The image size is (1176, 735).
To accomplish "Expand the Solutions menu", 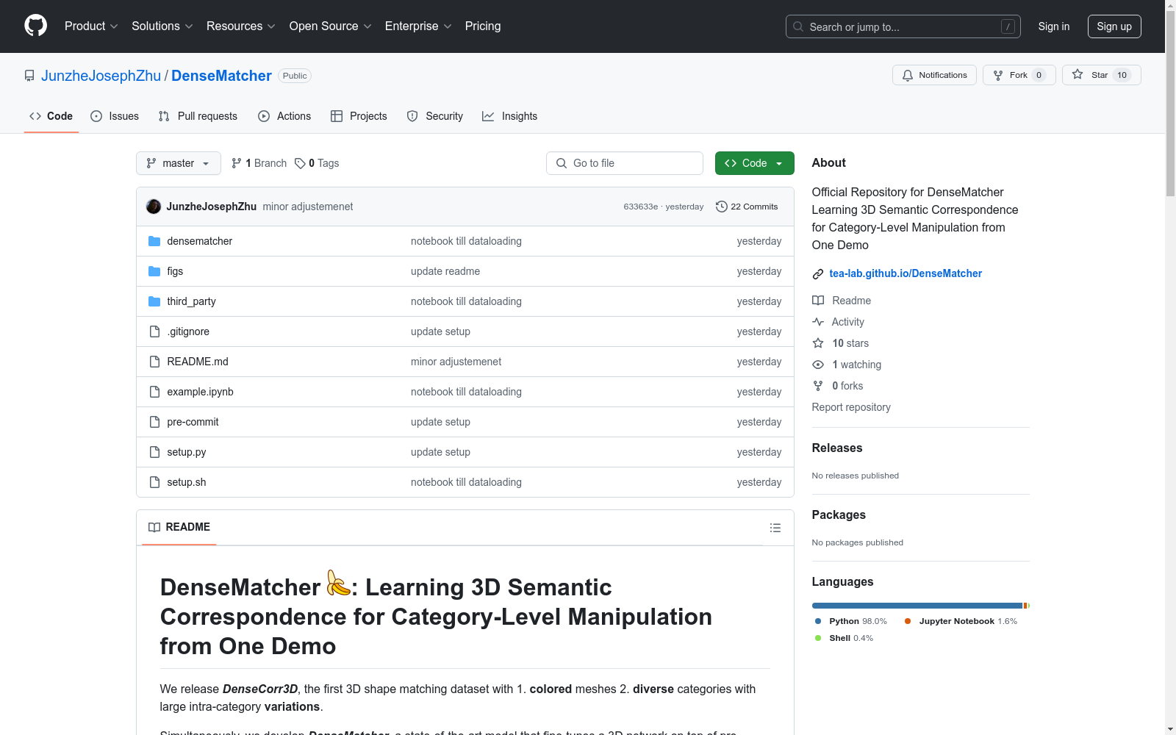I will pyautogui.click(x=162, y=26).
